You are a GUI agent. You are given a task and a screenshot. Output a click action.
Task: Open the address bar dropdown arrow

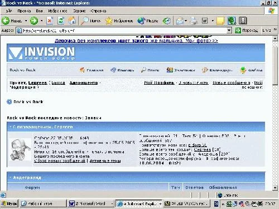point(229,30)
